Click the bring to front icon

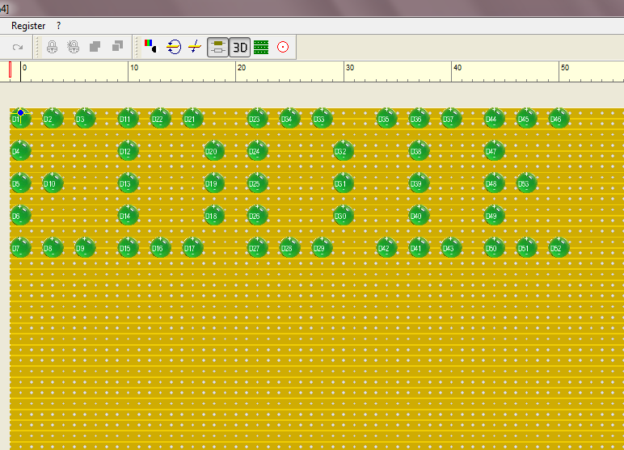pos(95,47)
